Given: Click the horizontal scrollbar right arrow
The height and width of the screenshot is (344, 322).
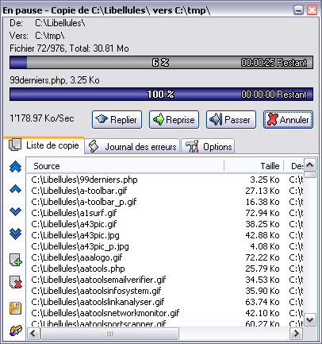Looking at the screenshot, I should coord(296,334).
